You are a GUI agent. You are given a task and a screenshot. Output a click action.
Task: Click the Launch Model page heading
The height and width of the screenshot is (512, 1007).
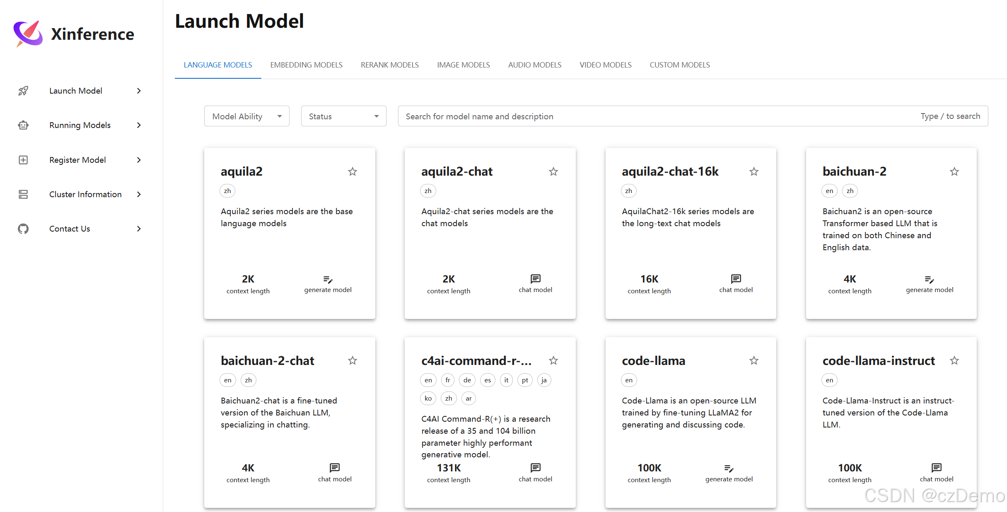(239, 21)
